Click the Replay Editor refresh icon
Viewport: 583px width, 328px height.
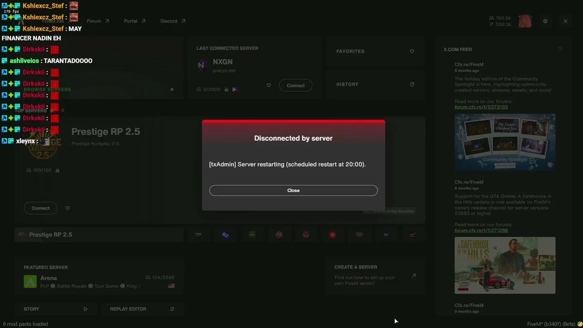(x=172, y=309)
